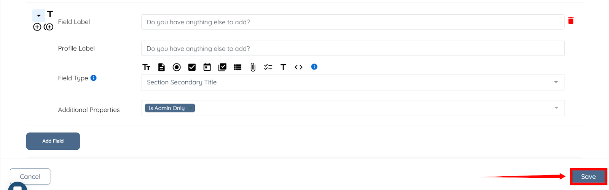Viewport: 609px width, 190px height.
Task: Pick the list field type icon
Action: [x=238, y=67]
